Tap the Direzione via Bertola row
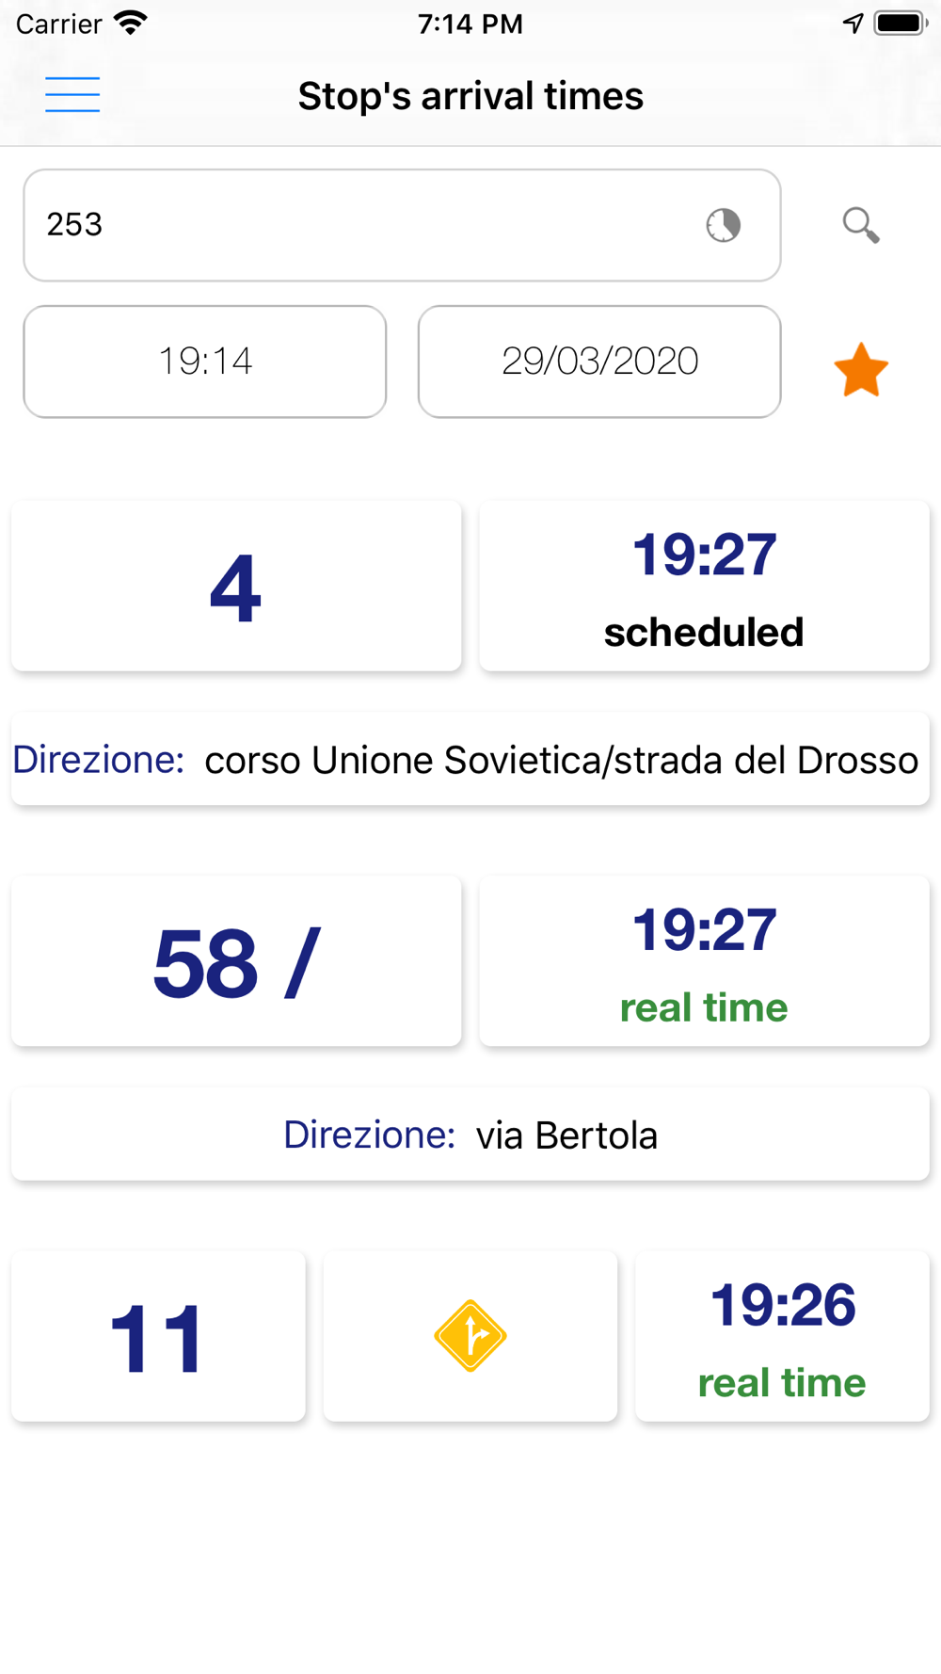Screen dimensions: 941x1674 pos(470,1135)
